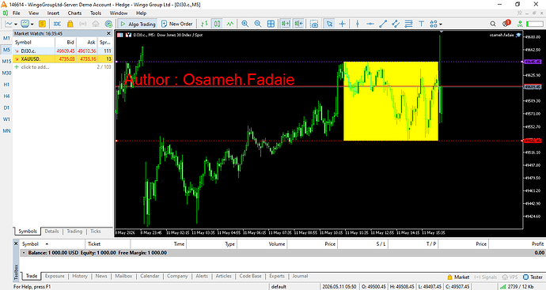This screenshot has width=546, height=290.
Task: Click the 'click to add...' symbol field
Action: click(35, 66)
